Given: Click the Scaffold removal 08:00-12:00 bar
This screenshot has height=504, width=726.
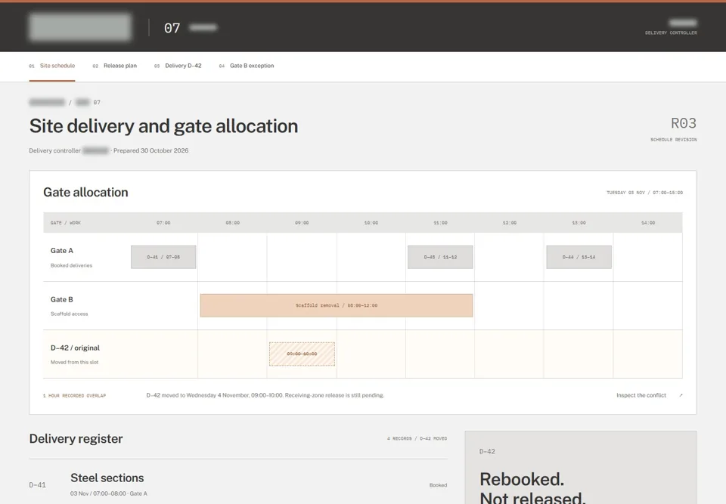Looking at the screenshot, I should (337, 305).
